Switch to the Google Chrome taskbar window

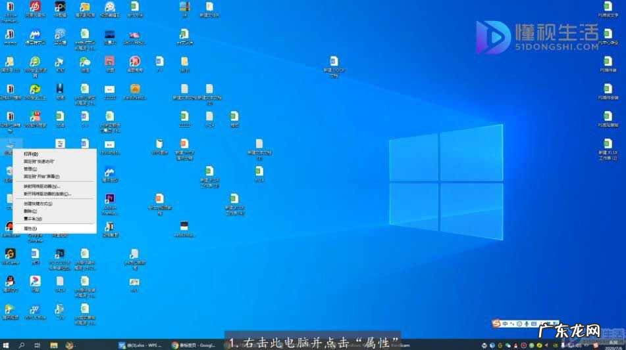click(x=194, y=345)
